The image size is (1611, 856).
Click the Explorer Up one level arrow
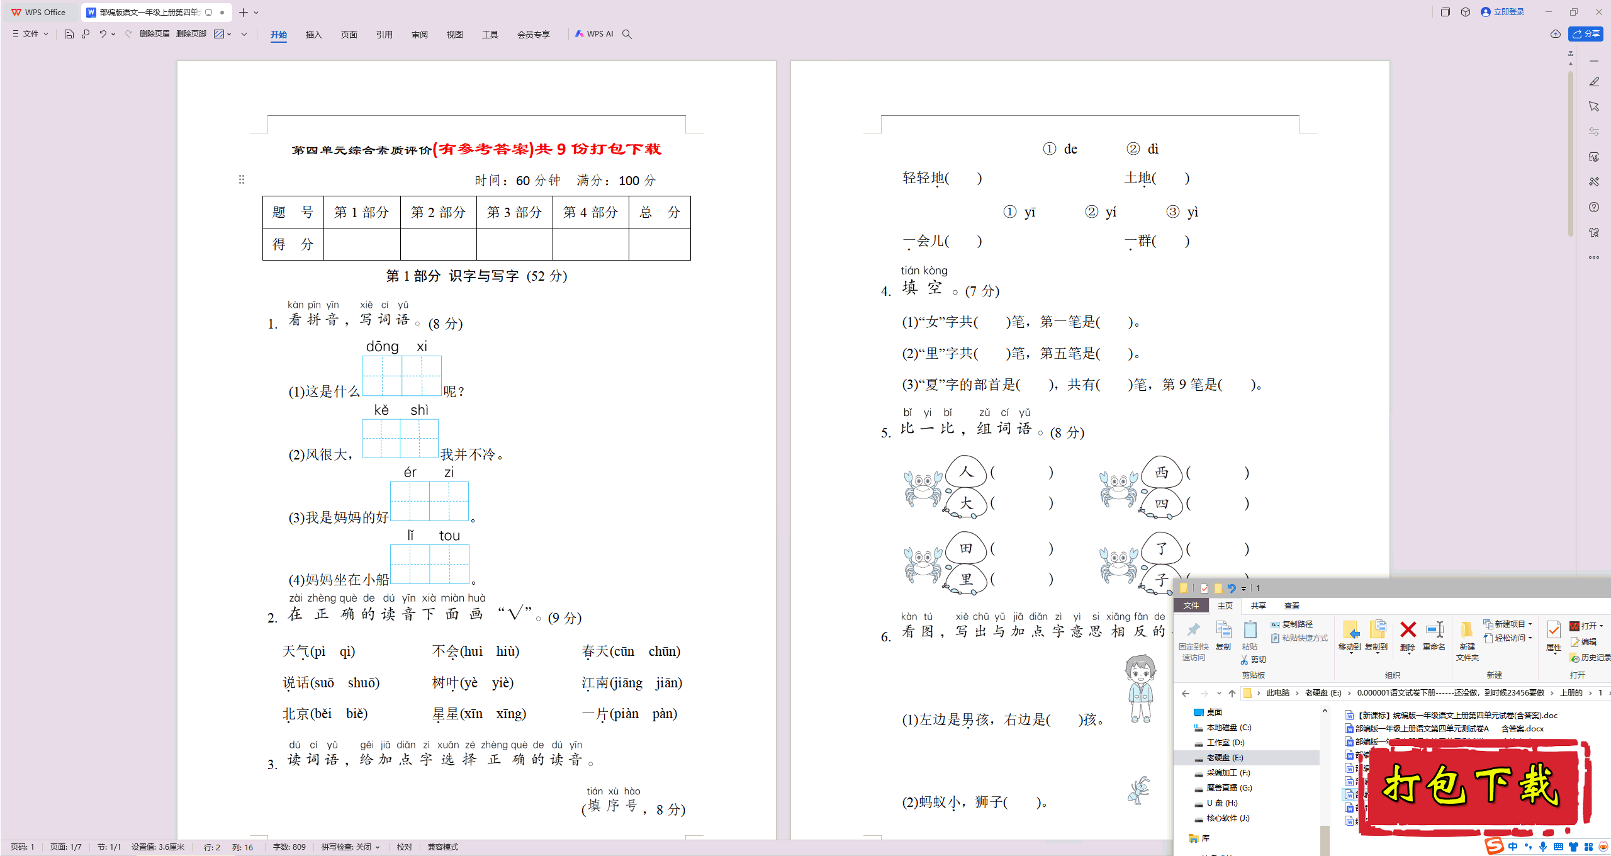pos(1232,693)
